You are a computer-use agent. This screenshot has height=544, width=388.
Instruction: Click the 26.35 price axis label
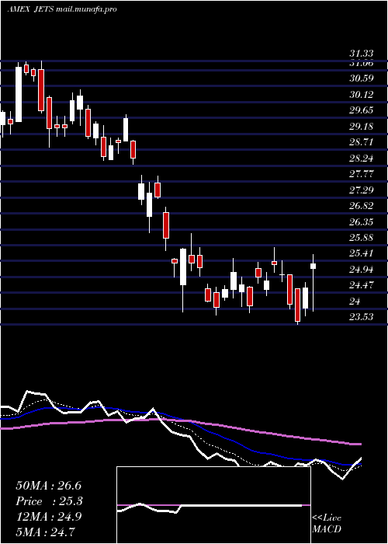[361, 221]
